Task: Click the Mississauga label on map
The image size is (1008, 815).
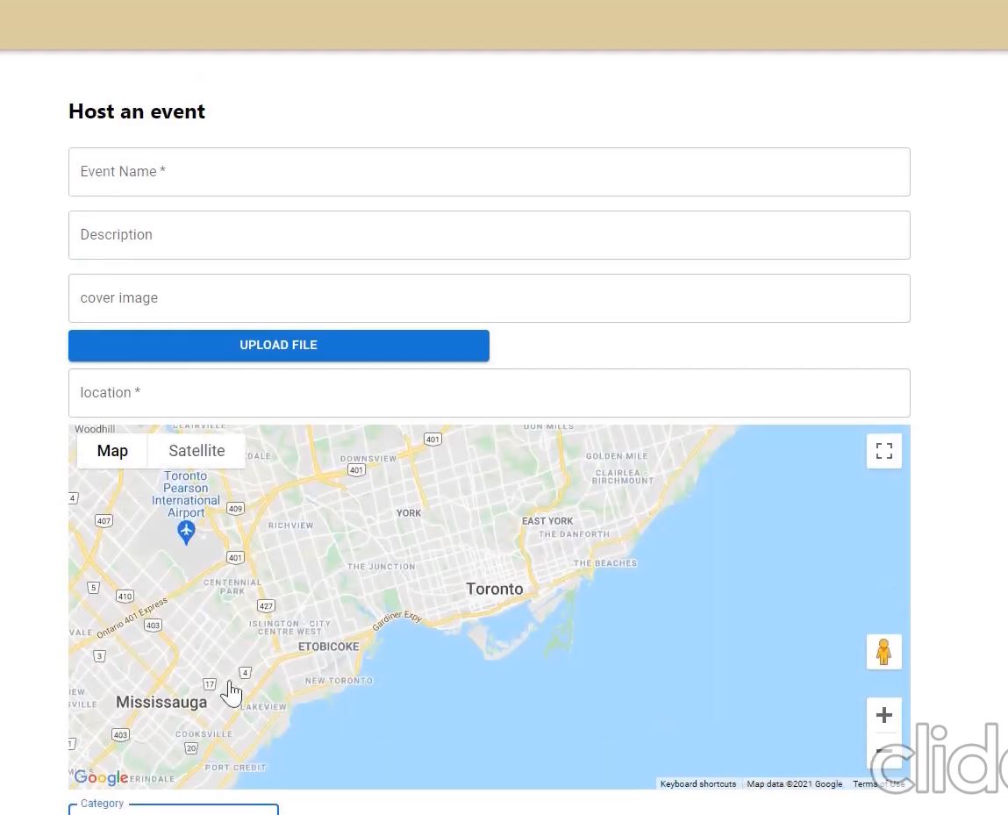Action: coord(161,702)
